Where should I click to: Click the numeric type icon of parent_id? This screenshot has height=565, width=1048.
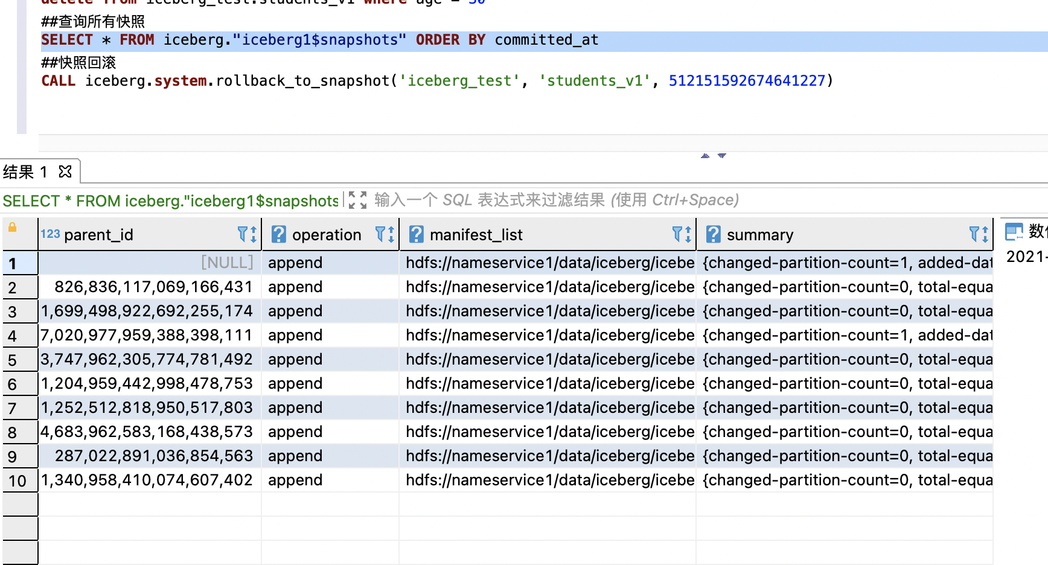coord(50,234)
